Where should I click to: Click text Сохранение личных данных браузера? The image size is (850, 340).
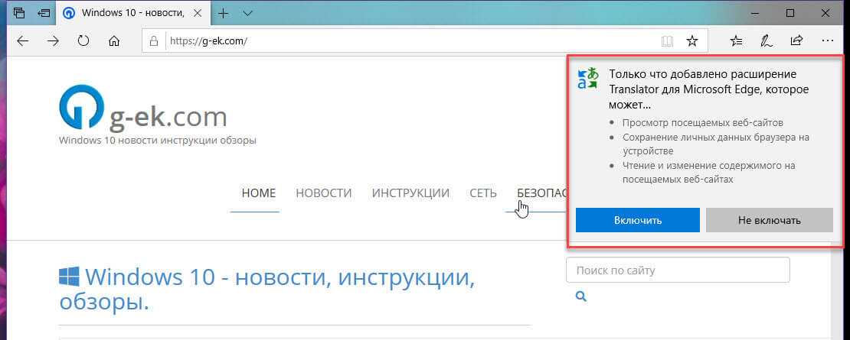pos(715,144)
